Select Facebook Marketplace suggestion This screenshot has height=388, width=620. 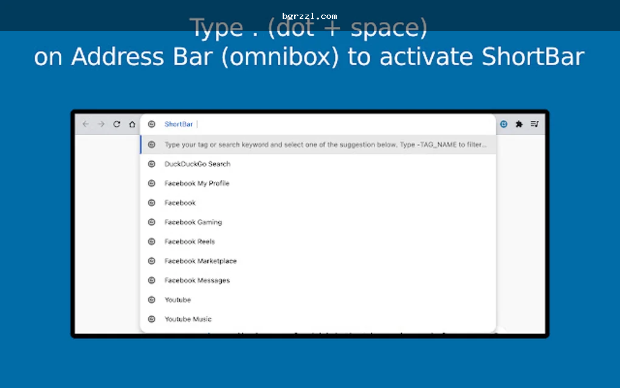(319, 261)
